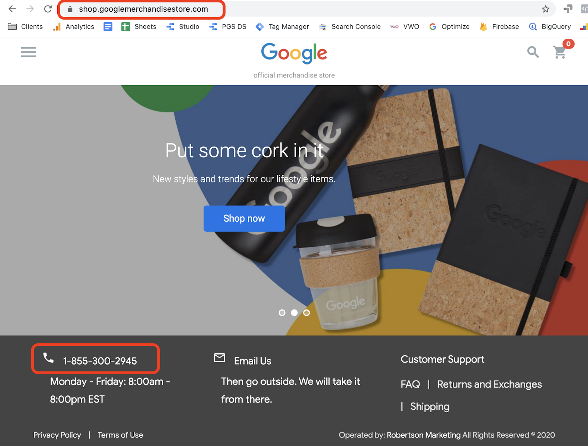Open the Sheets bookmark
The width and height of the screenshot is (588, 446).
pyautogui.click(x=139, y=26)
